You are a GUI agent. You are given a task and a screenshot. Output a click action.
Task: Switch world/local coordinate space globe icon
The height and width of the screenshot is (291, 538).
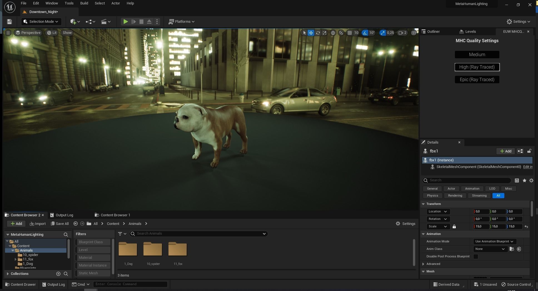coord(333,33)
